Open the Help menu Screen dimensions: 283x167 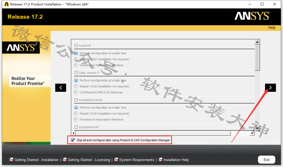click(272, 28)
